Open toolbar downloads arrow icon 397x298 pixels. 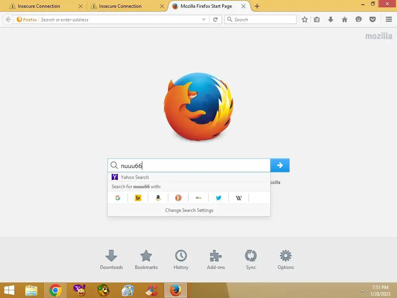click(330, 19)
